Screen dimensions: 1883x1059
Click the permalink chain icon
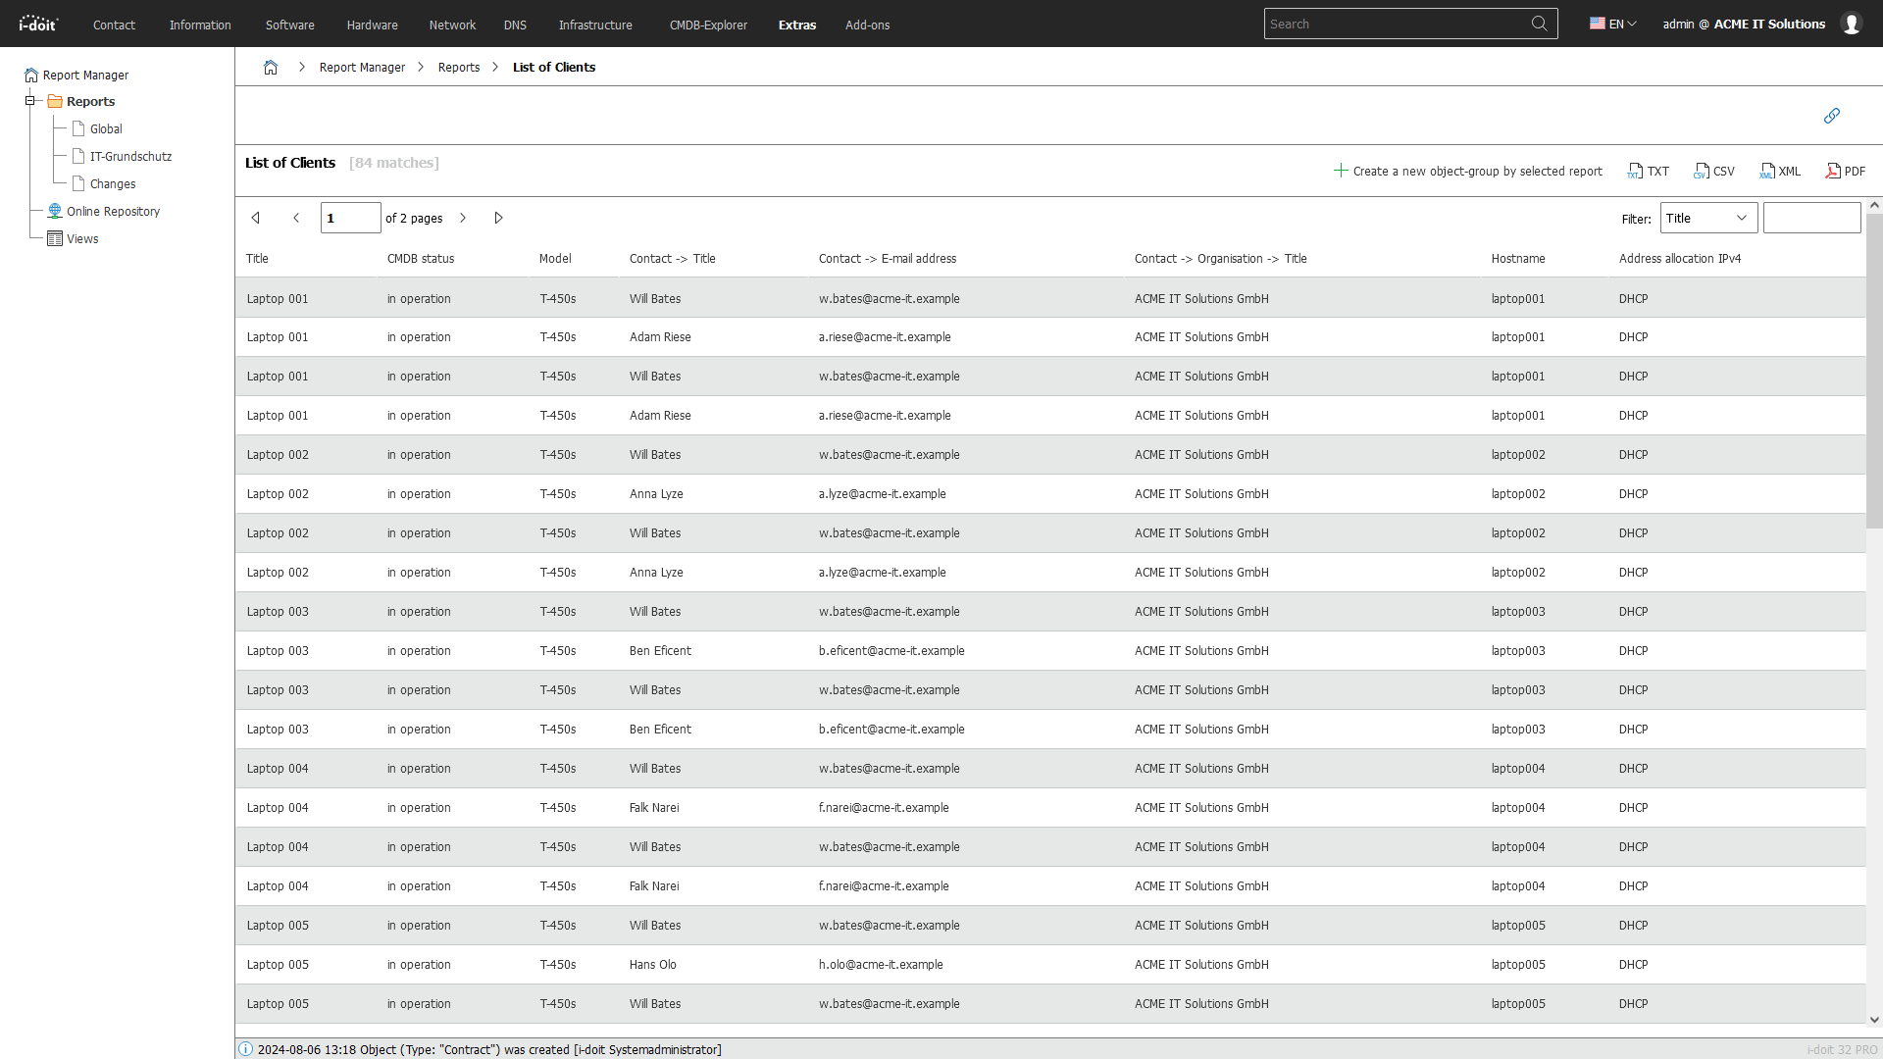tap(1831, 116)
